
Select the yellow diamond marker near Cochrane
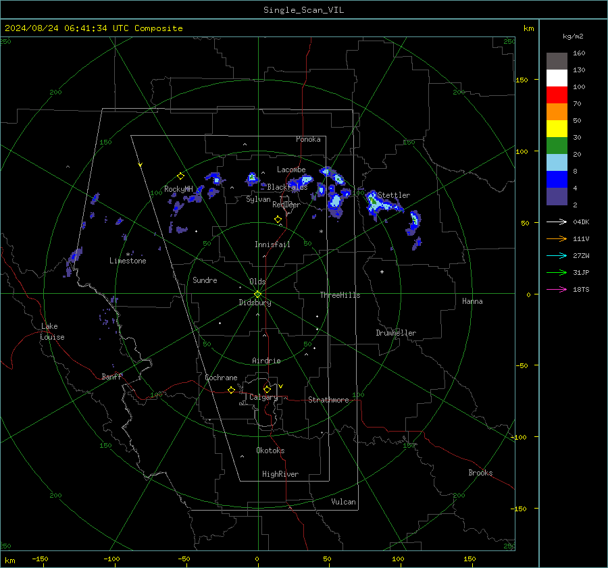tap(231, 390)
